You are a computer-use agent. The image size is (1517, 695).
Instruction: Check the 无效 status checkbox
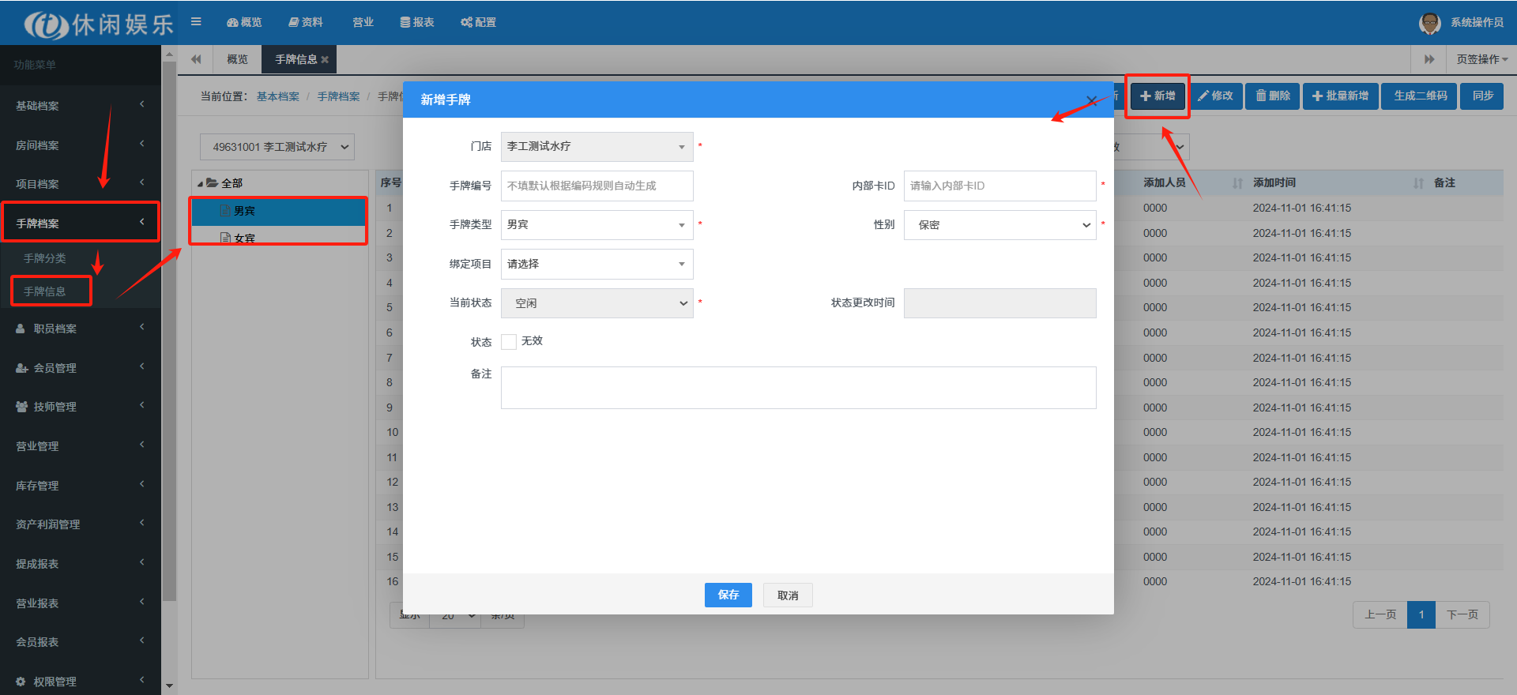click(509, 342)
